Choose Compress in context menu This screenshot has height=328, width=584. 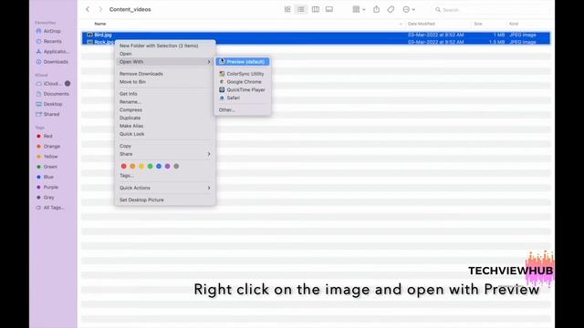pos(164,109)
